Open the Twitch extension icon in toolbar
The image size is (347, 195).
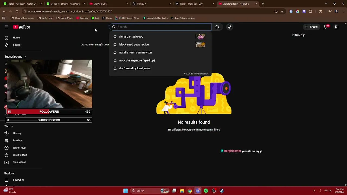point(304,11)
